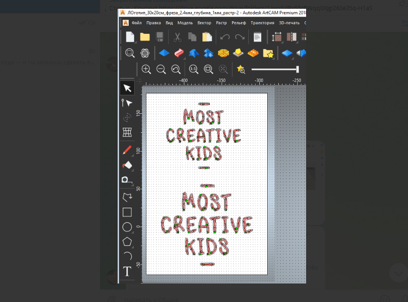The width and height of the screenshot is (408, 302).
Task: Open the notes page icon
Action: click(257, 37)
